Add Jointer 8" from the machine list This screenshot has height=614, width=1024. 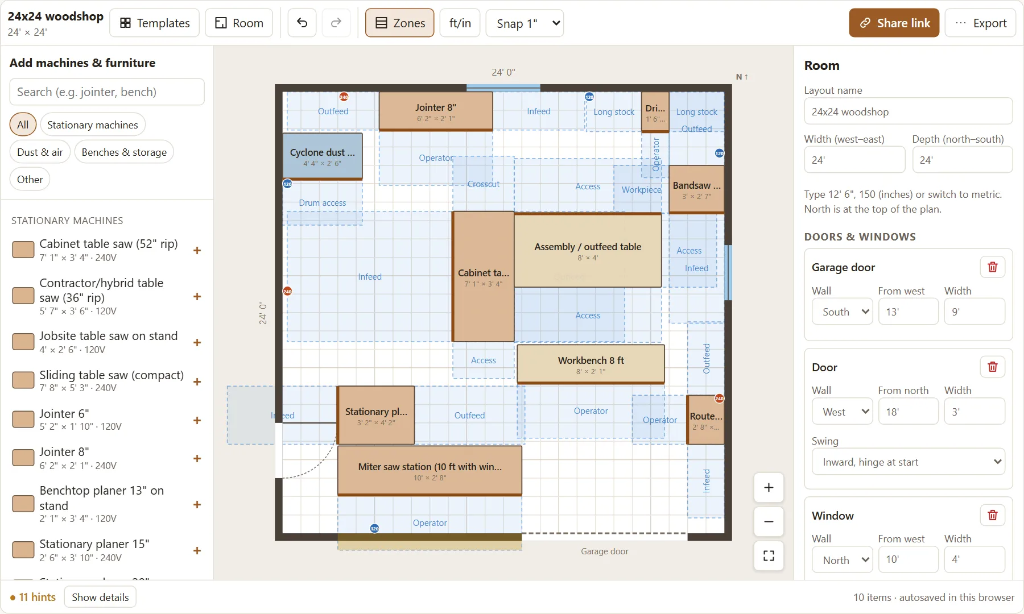click(x=197, y=458)
